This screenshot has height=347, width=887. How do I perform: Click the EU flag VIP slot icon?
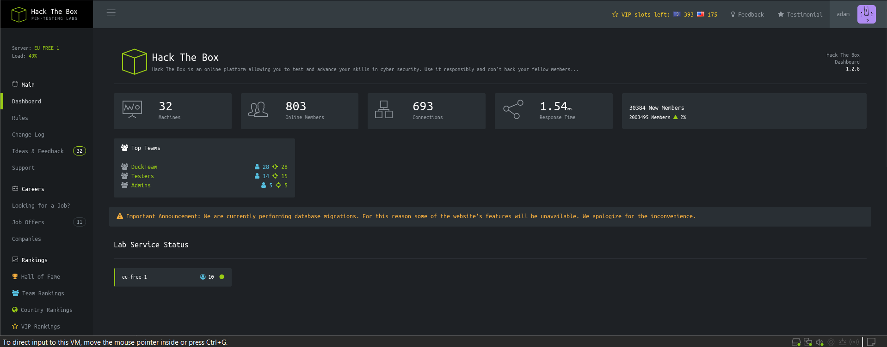coord(677,14)
